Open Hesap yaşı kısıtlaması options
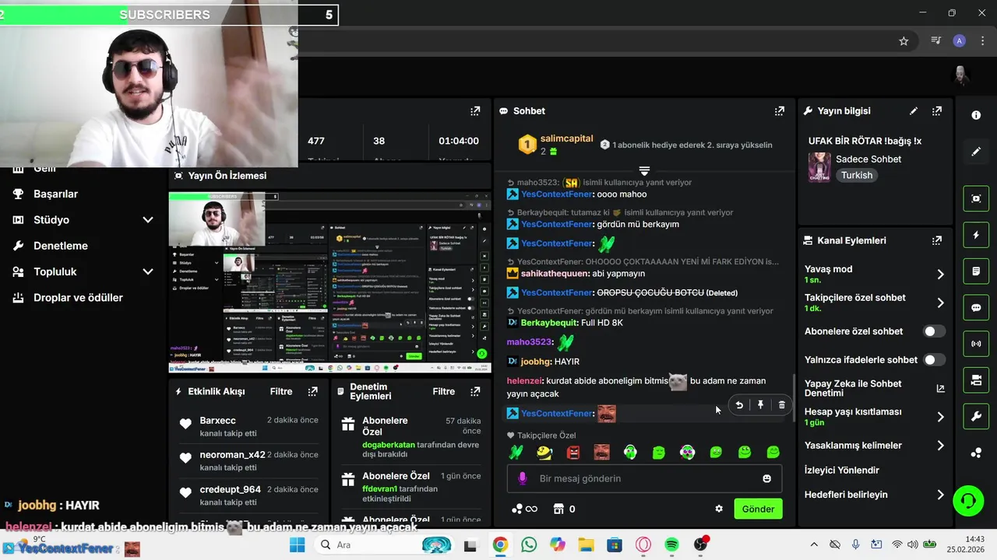The image size is (997, 560). pos(874,417)
